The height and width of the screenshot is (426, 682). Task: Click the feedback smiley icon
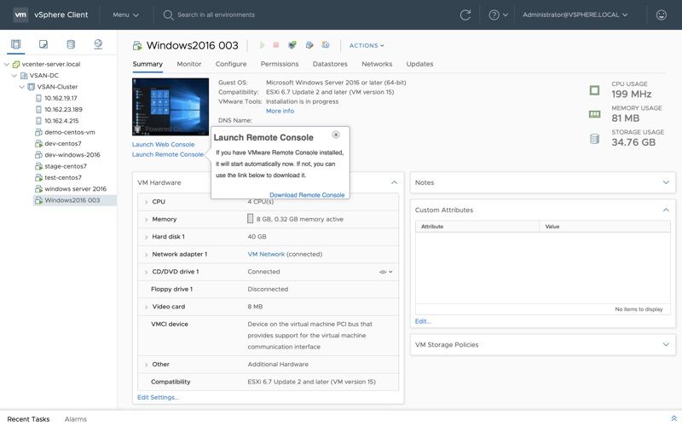coord(662,14)
